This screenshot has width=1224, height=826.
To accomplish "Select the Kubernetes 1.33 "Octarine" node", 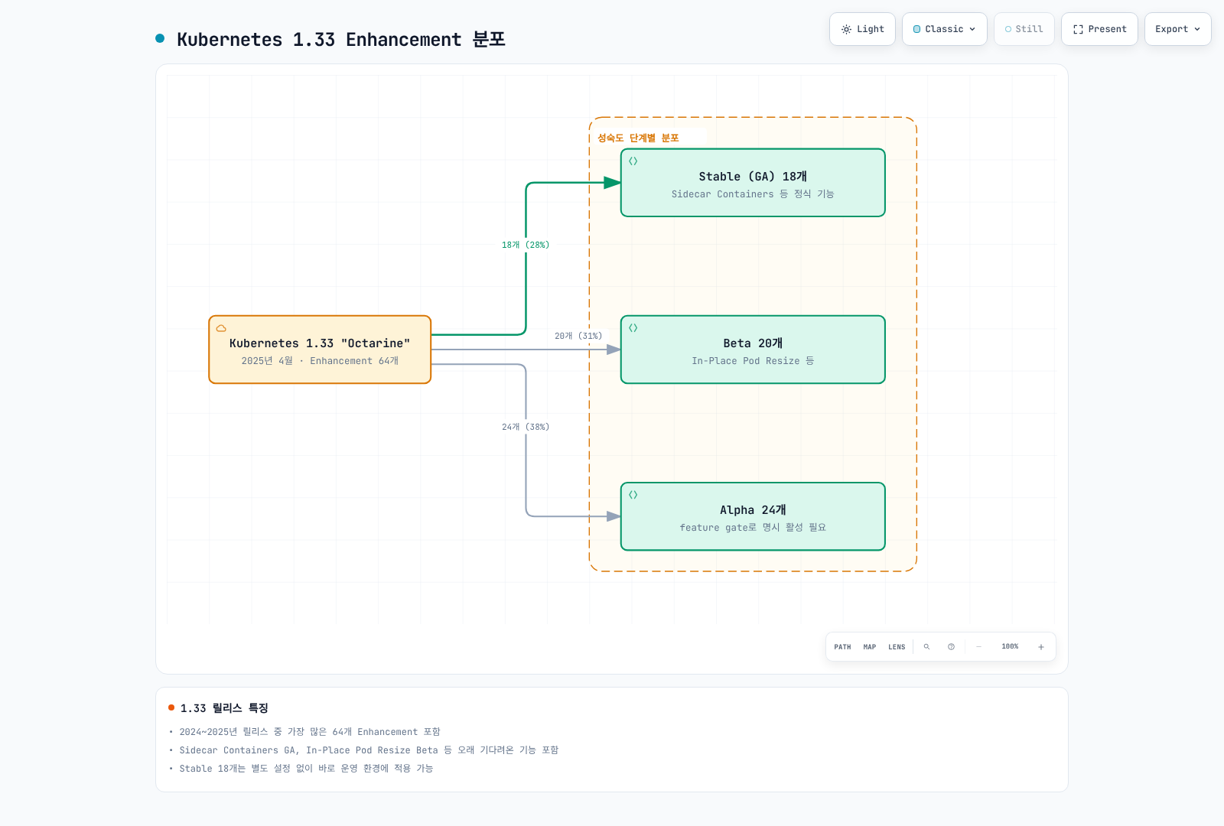I will pyautogui.click(x=320, y=350).
